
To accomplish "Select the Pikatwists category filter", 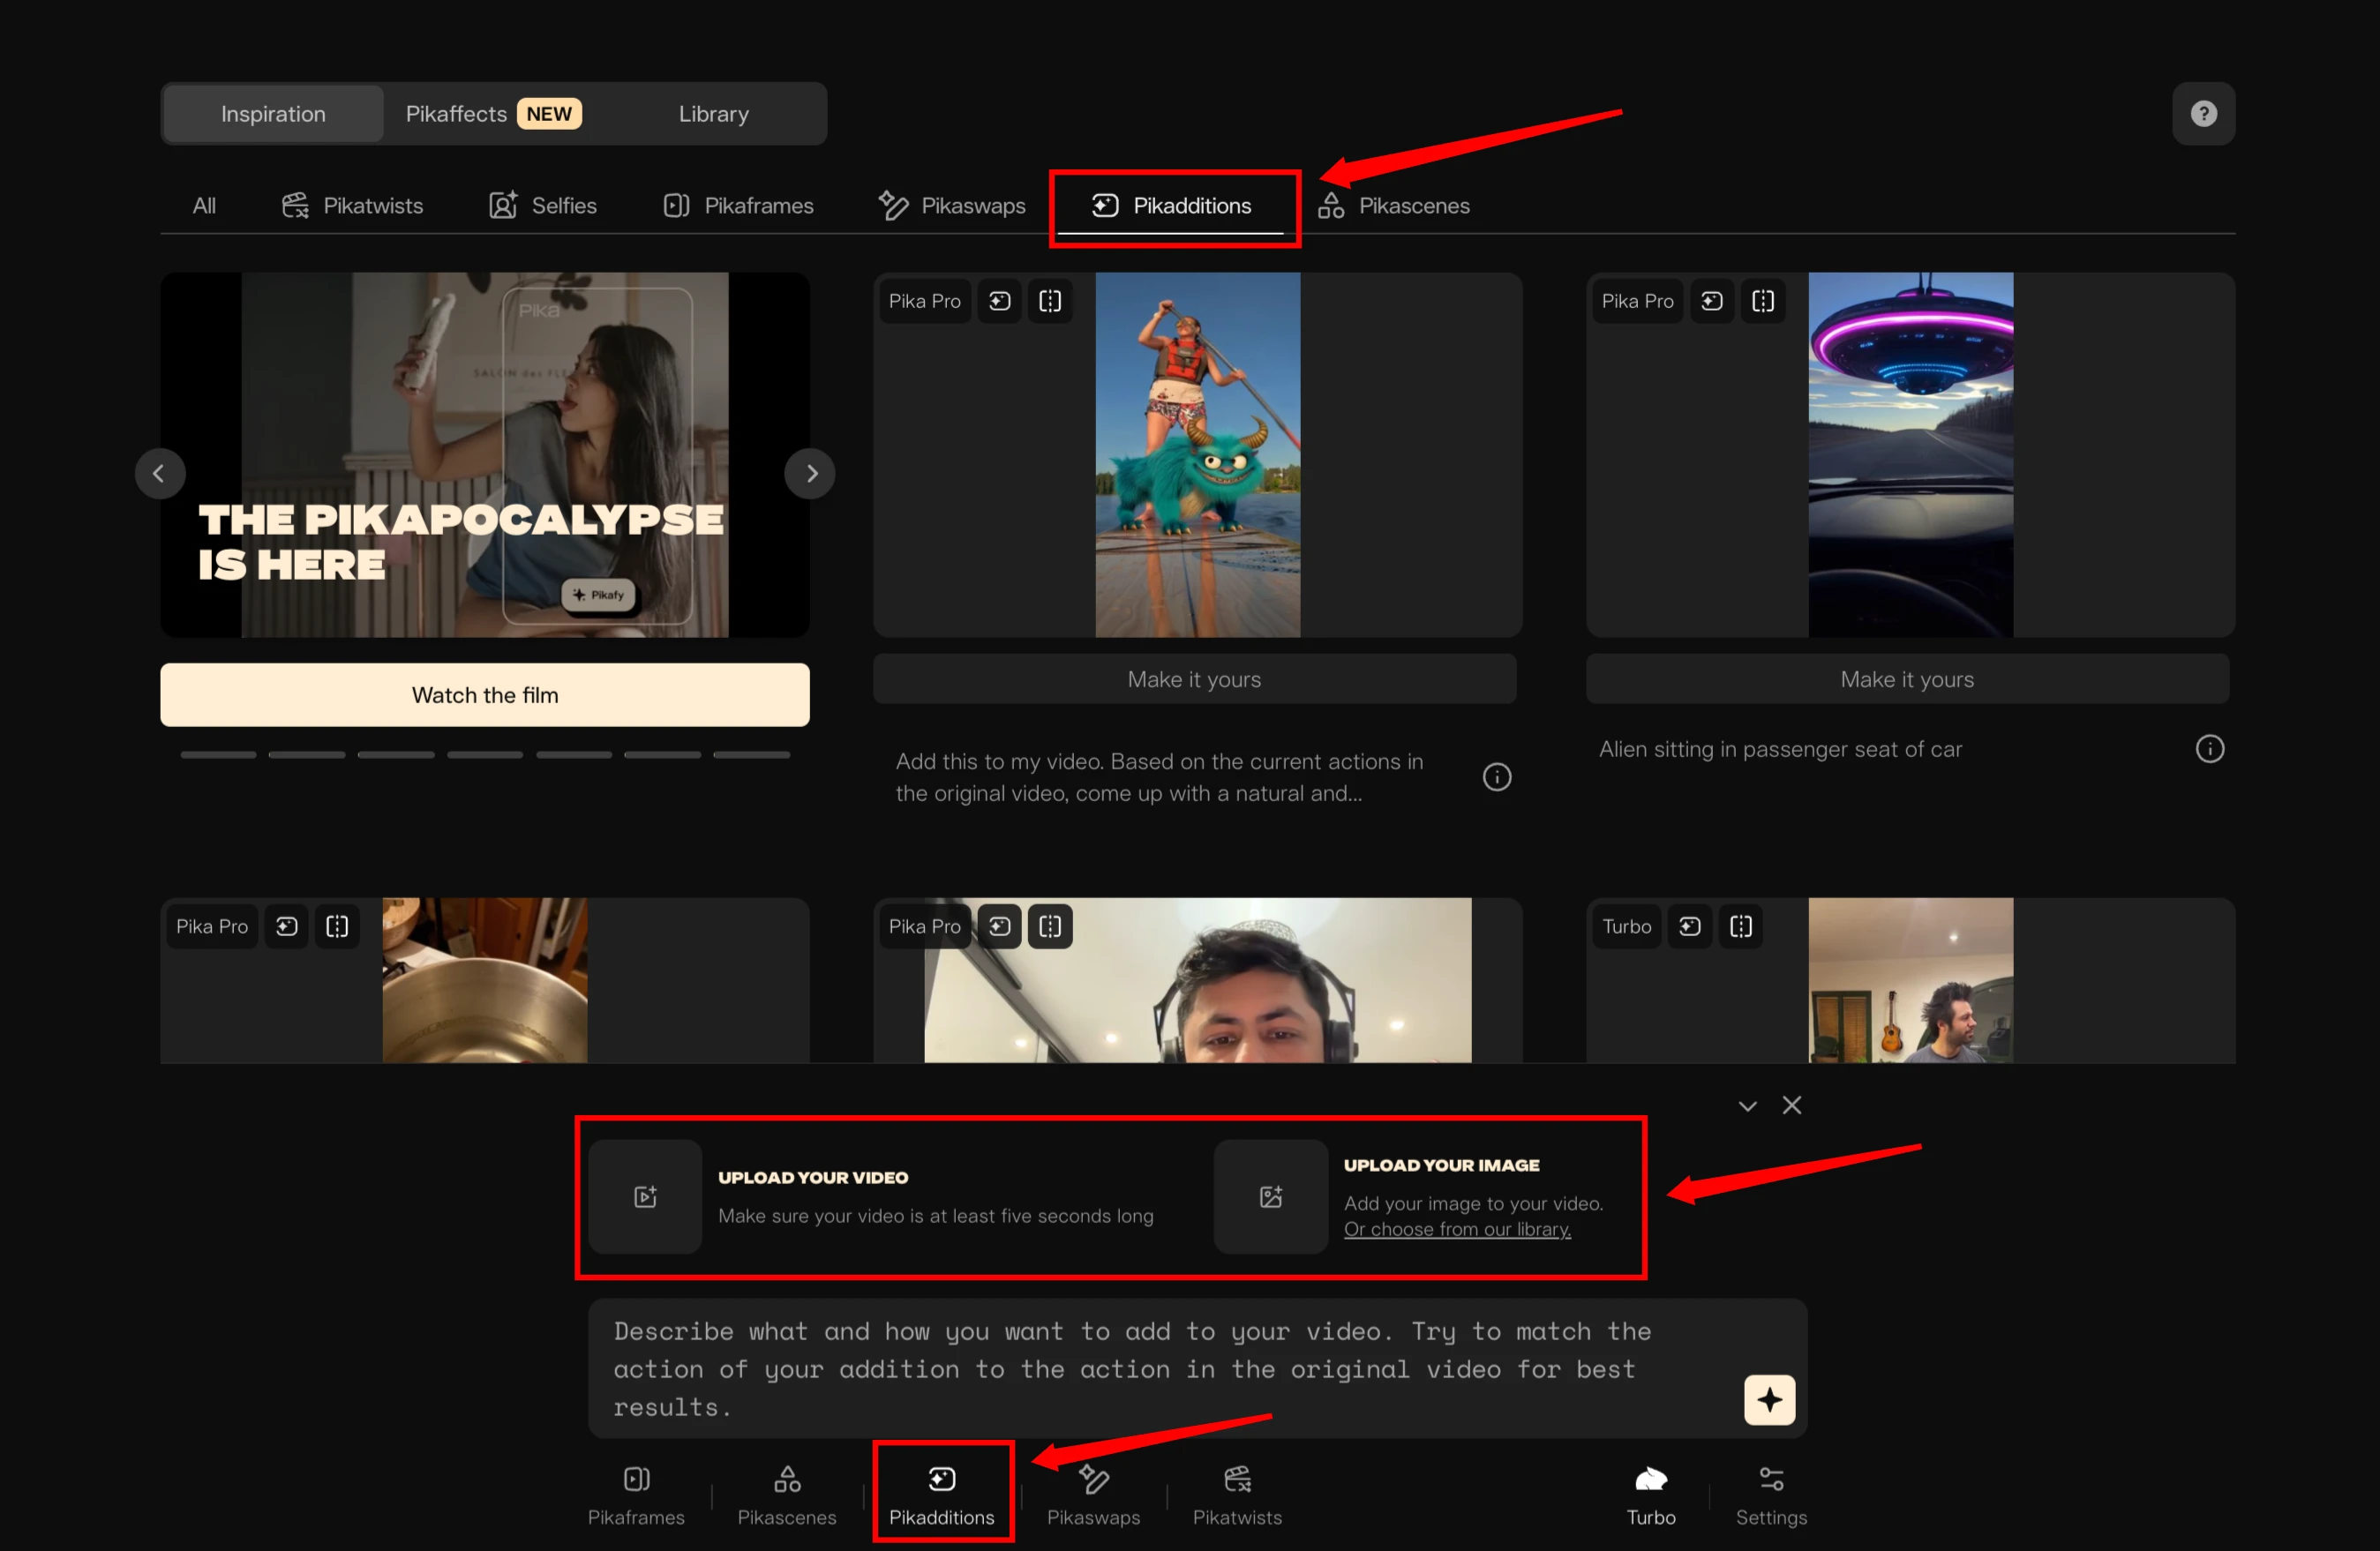I will point(352,205).
